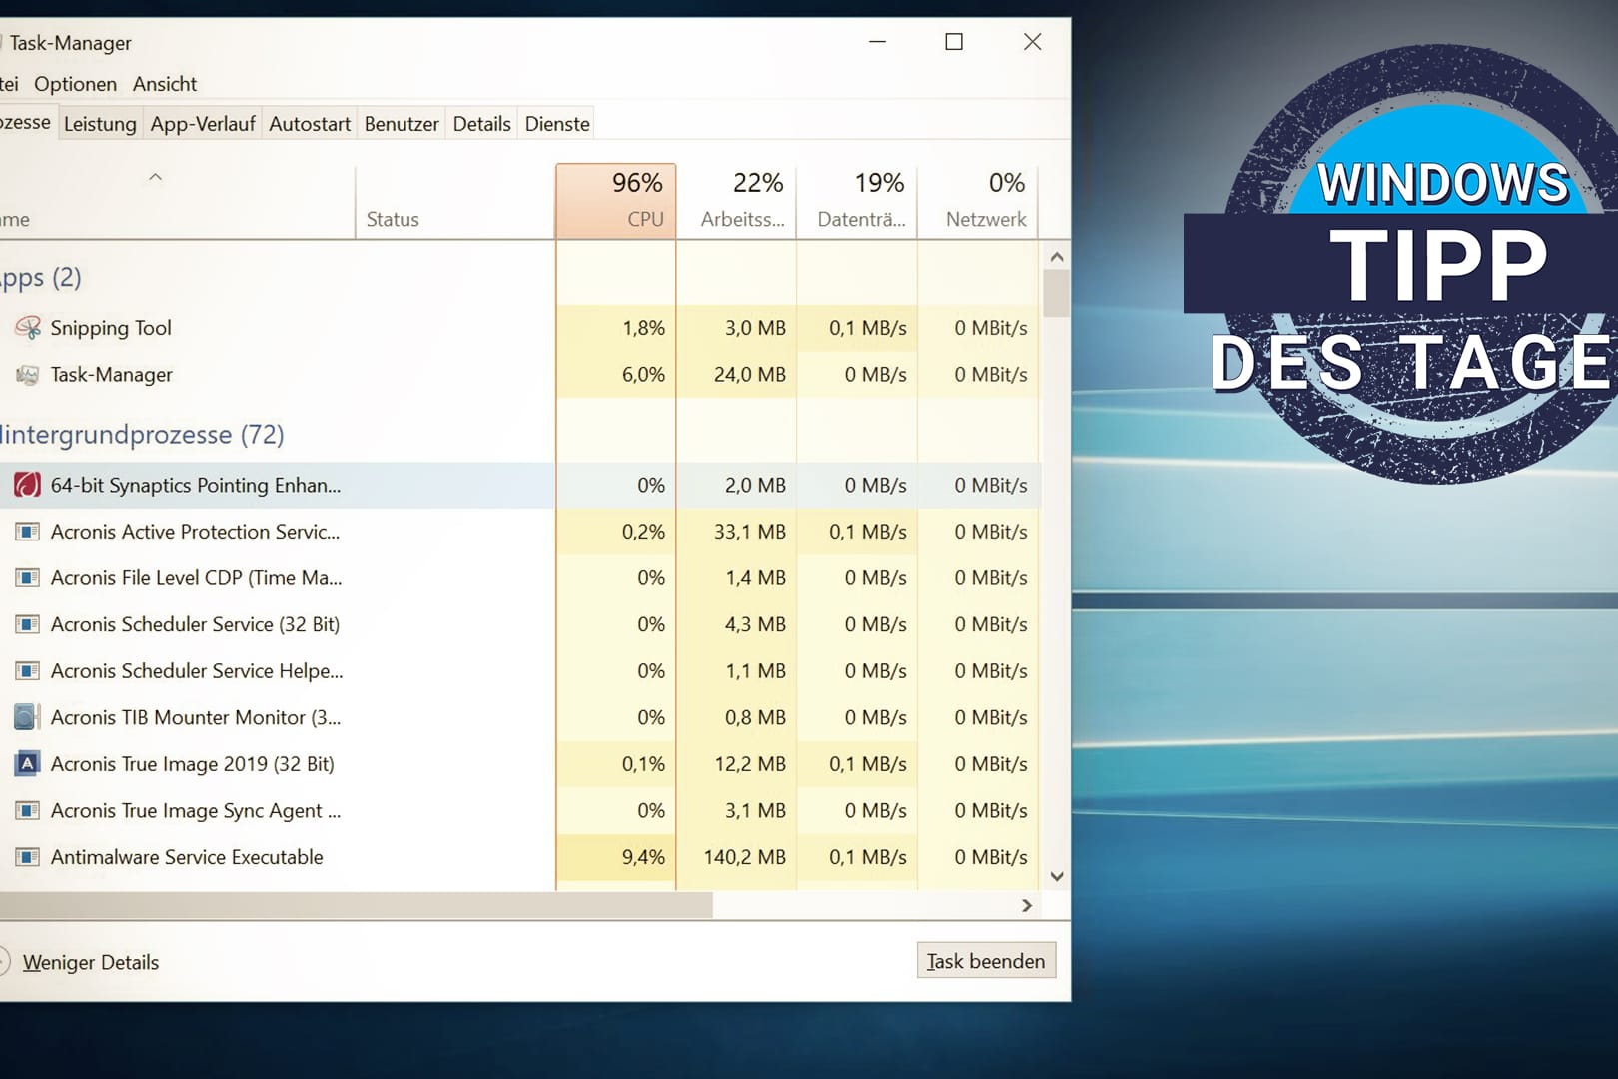The height and width of the screenshot is (1079, 1618).
Task: Open the Optionen menu
Action: [x=75, y=84]
